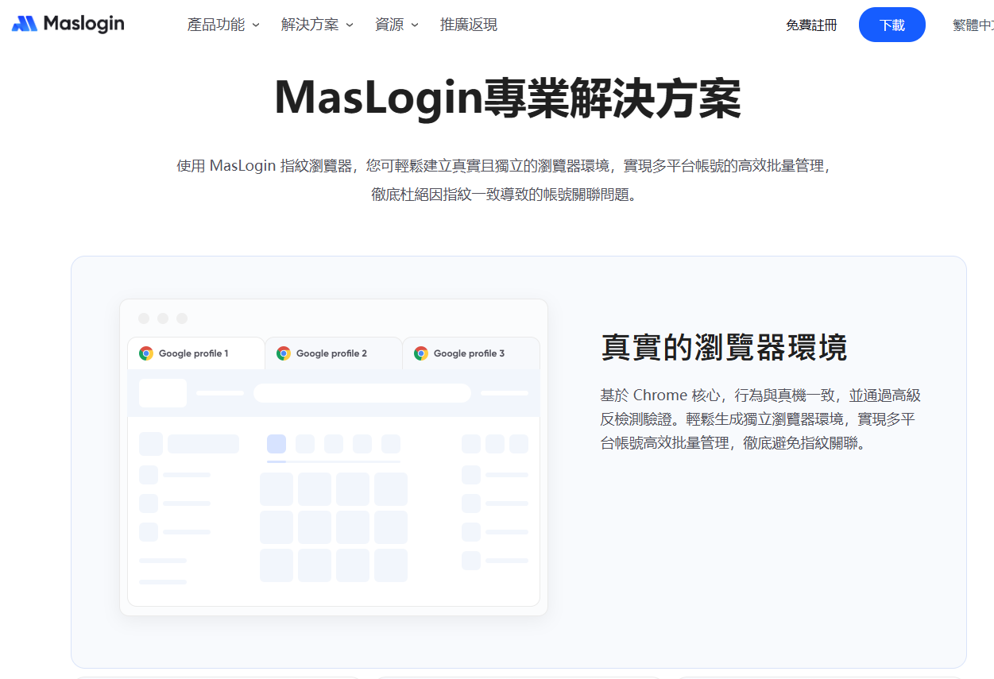Screen dimensions: 994x679
Task: Open the 資源 dropdown menu
Action: point(396,25)
